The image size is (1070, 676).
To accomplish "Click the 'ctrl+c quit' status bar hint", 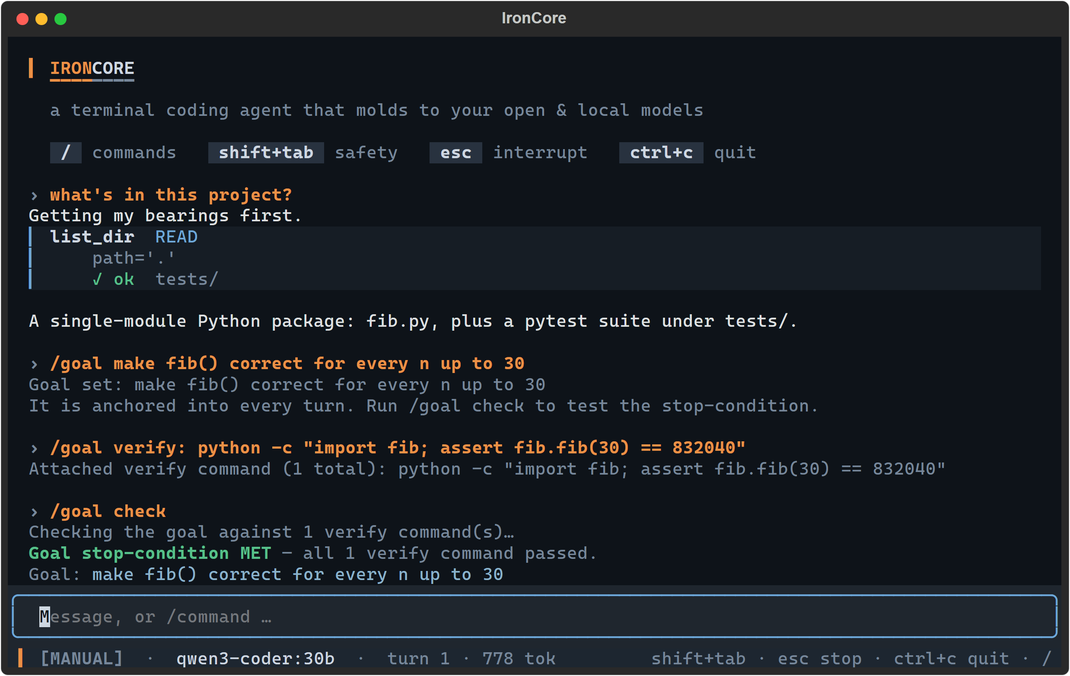I will [x=951, y=659].
